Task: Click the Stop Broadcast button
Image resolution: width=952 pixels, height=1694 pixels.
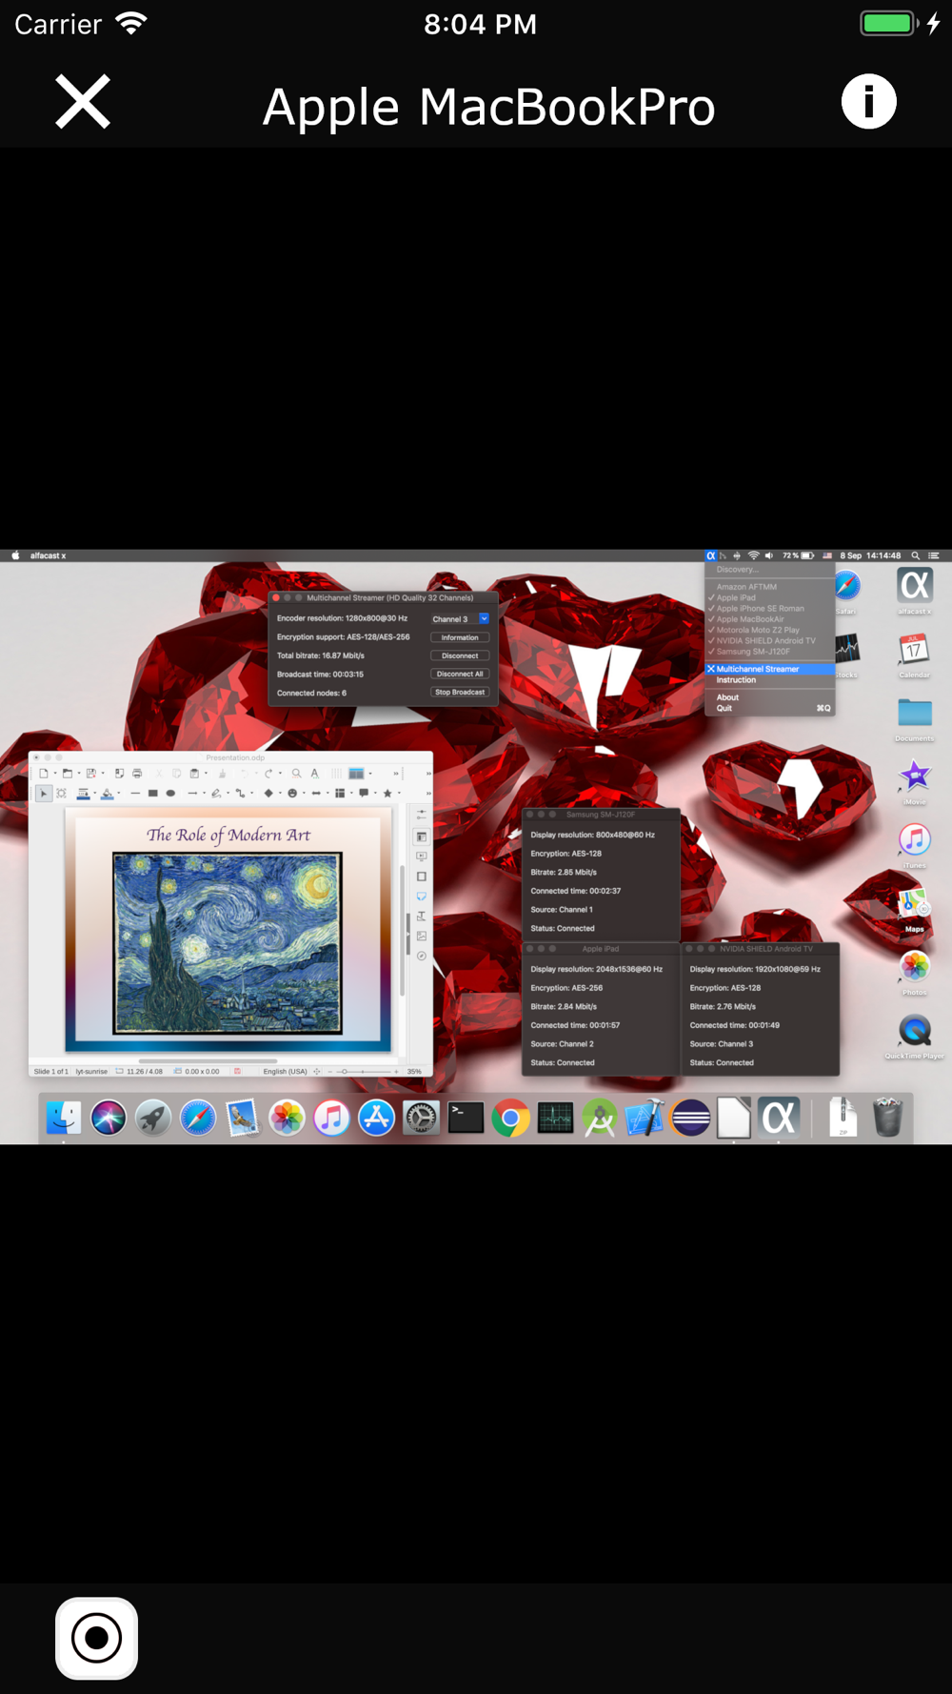Action: coord(460,693)
